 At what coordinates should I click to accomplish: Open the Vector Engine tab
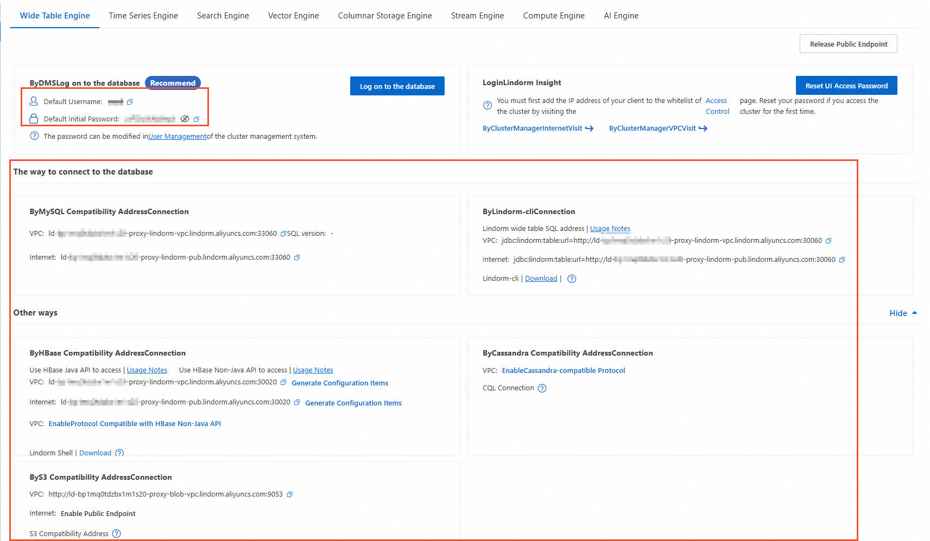tap(294, 16)
